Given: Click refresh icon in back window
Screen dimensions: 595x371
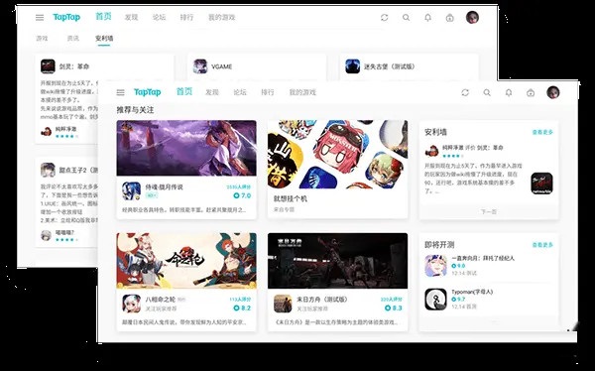Looking at the screenshot, I should 385,18.
